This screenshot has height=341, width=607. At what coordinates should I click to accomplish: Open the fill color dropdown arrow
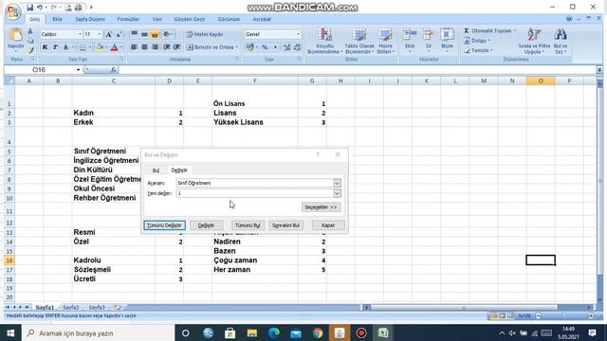click(106, 47)
